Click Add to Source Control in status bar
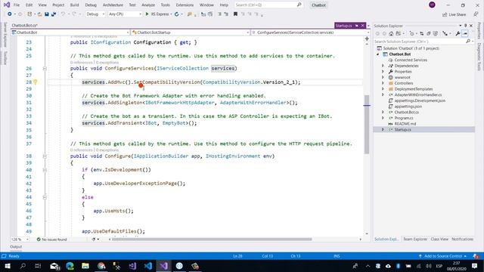Image resolution: width=484 pixels, height=272 pixels. [x=442, y=256]
